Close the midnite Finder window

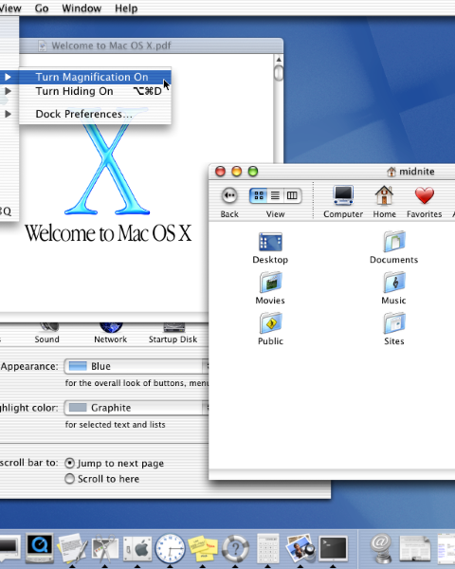(x=220, y=172)
